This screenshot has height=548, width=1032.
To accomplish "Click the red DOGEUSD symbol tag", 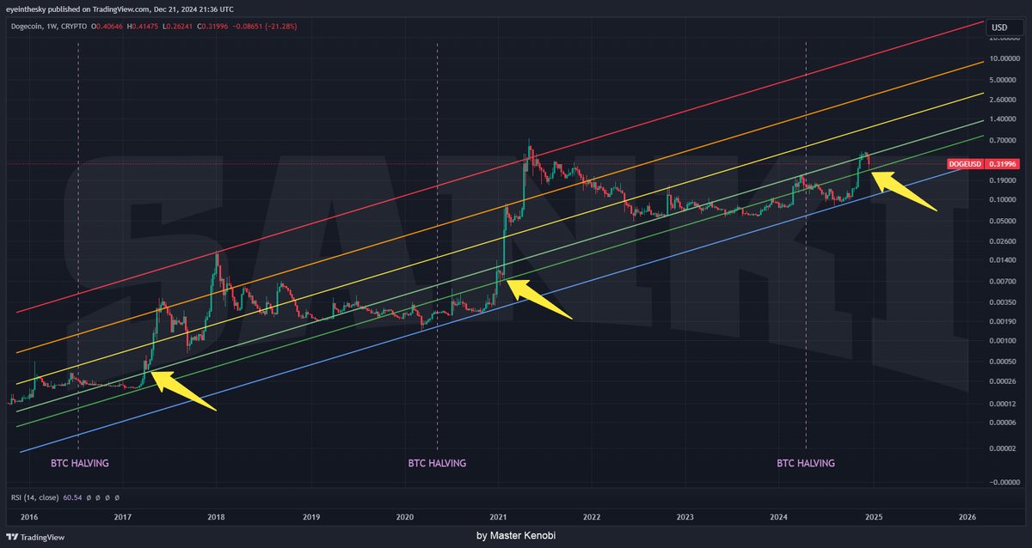I will (965, 163).
